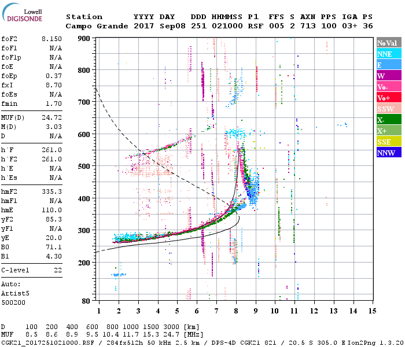Click the 500200 text under Artist5
The image size is (405, 347).
[13, 302]
